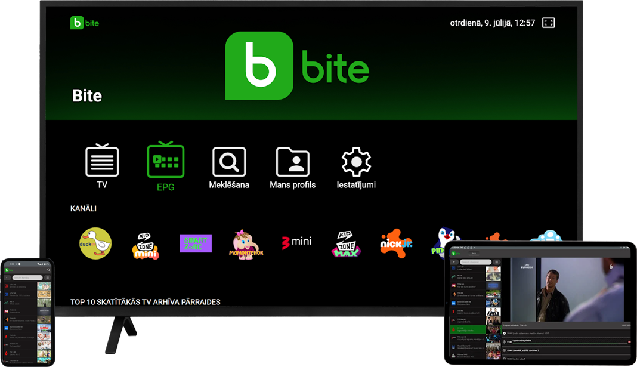The height and width of the screenshot is (367, 637).
Task: Click the small Bite logo top-left
Action: tap(85, 23)
